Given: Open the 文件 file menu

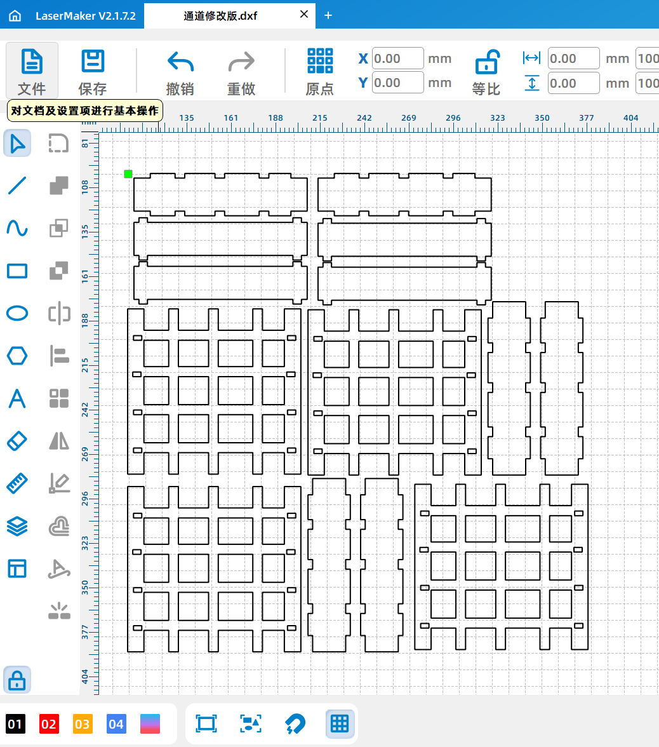Looking at the screenshot, I should tap(32, 71).
